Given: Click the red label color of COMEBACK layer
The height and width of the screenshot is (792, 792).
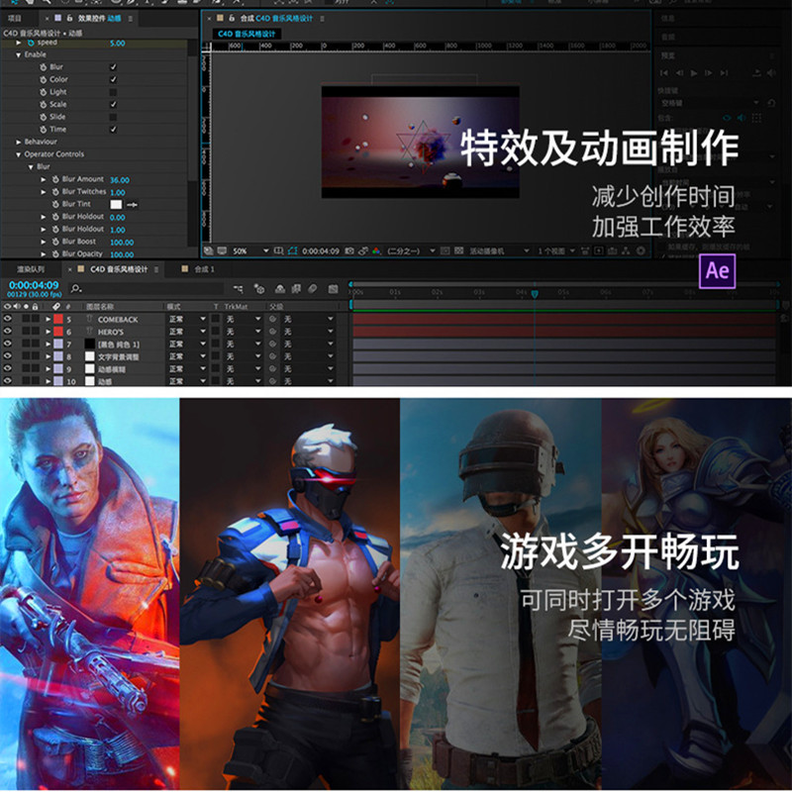Looking at the screenshot, I should (x=58, y=319).
